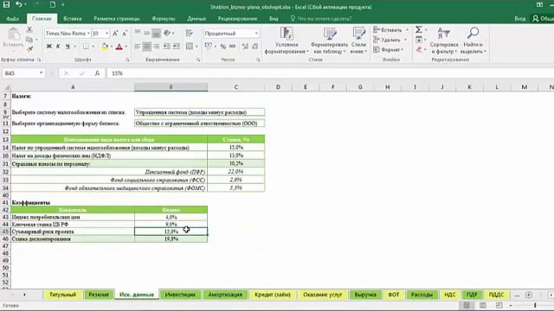This screenshot has width=554, height=311.
Task: Click the Wrap Text icon
Action: coord(190,33)
